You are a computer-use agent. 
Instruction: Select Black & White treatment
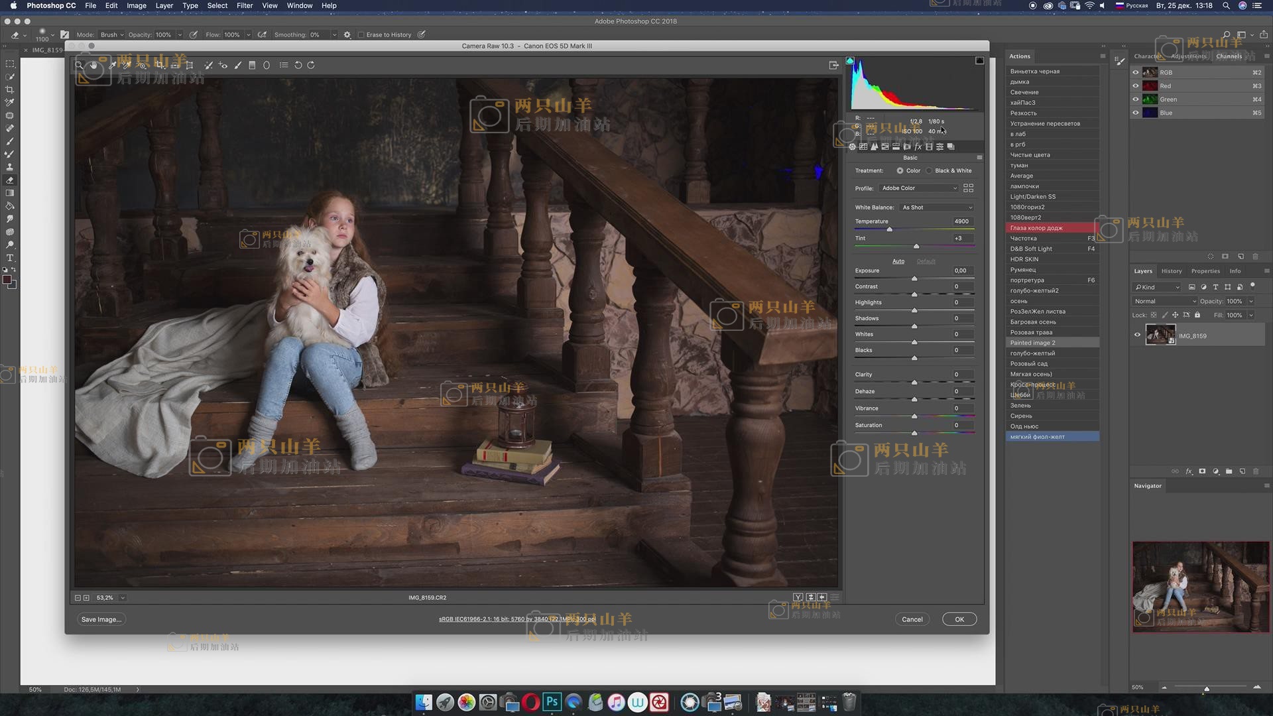(x=930, y=171)
